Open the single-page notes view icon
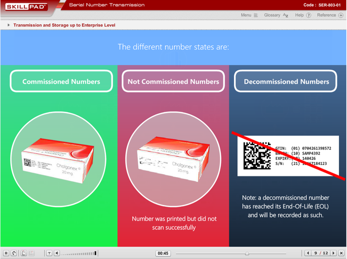This screenshot has width=347, height=259. coord(24,253)
